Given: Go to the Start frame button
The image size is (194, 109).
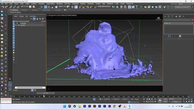Looking at the screenshot, I should (144, 99).
